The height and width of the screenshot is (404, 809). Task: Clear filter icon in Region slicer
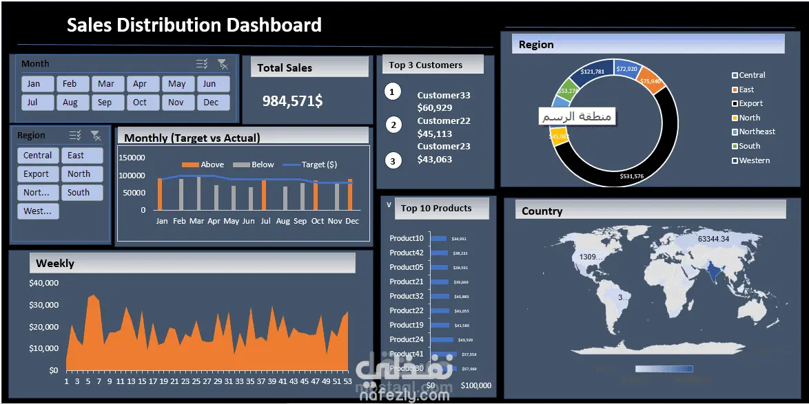pyautogui.click(x=96, y=136)
